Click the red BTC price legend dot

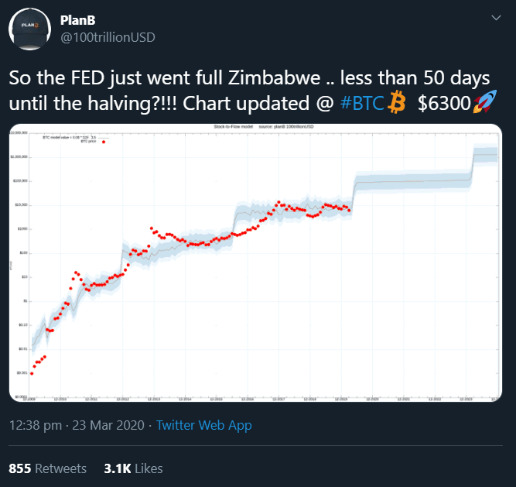point(104,142)
